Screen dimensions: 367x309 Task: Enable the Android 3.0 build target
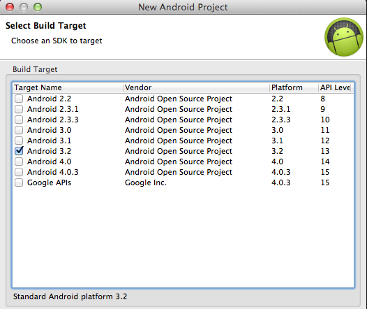(x=19, y=130)
